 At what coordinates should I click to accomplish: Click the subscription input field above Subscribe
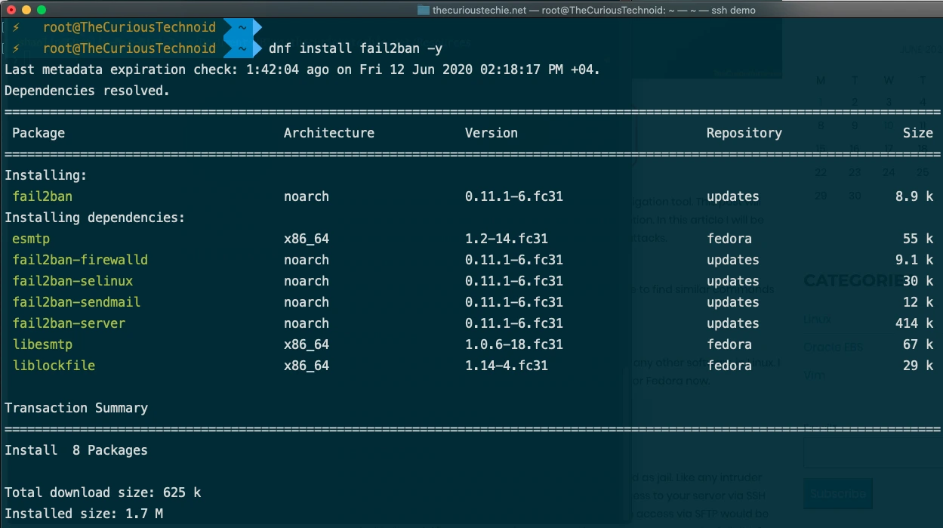pyautogui.click(x=873, y=453)
